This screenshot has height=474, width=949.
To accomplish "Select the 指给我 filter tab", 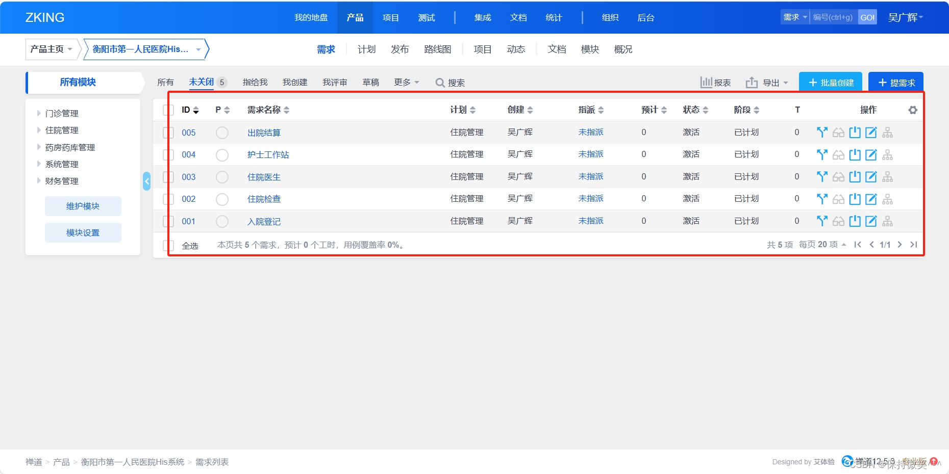I will pos(255,82).
